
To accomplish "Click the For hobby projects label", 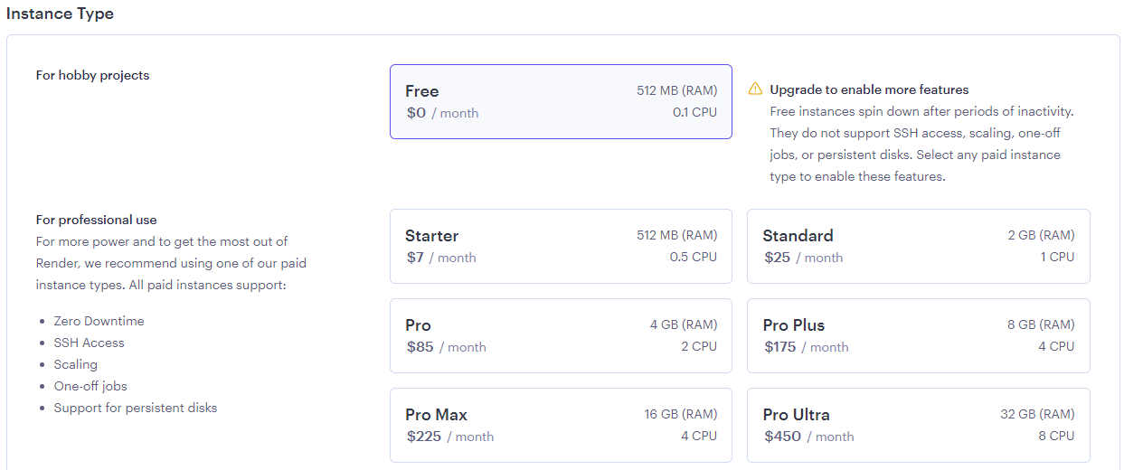I will click(92, 75).
